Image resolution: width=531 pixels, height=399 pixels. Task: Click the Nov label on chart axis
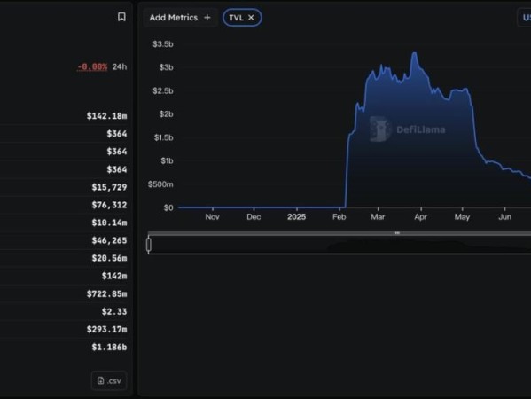click(x=213, y=217)
